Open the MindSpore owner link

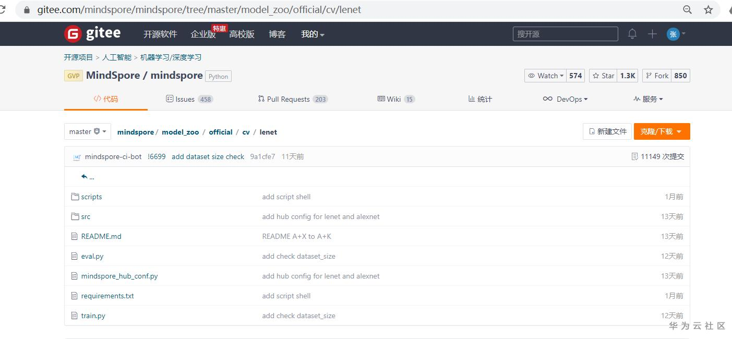tap(113, 75)
